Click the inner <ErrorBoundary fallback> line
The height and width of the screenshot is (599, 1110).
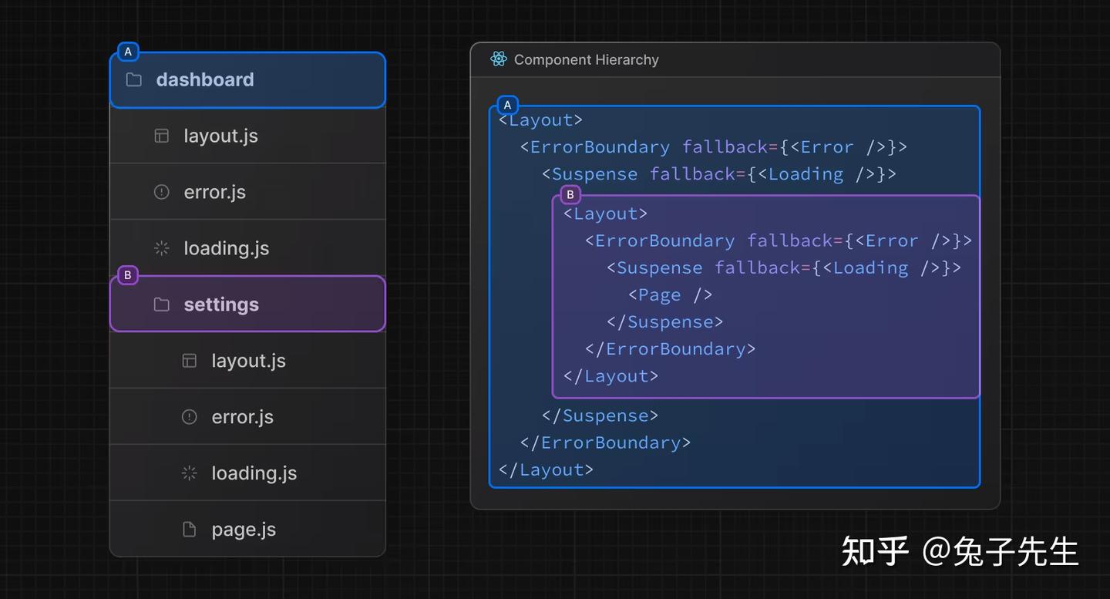point(779,241)
